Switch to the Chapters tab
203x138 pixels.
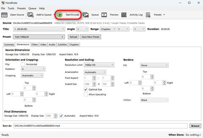click(74, 45)
